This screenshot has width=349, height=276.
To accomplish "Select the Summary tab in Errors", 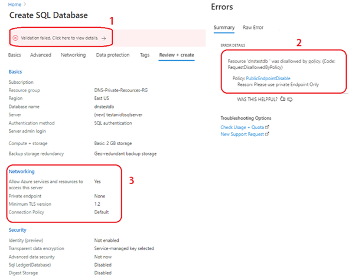I will pyautogui.click(x=224, y=27).
